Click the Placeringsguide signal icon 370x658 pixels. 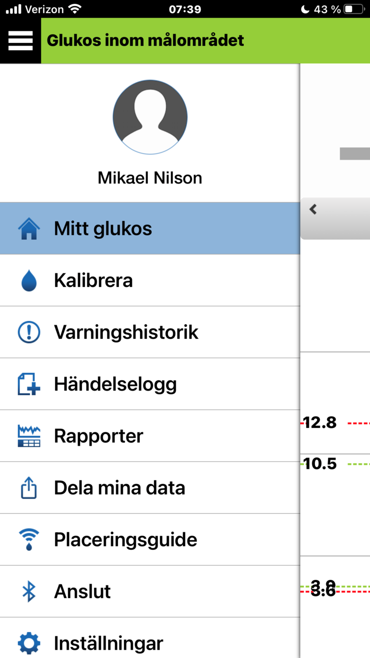(29, 540)
